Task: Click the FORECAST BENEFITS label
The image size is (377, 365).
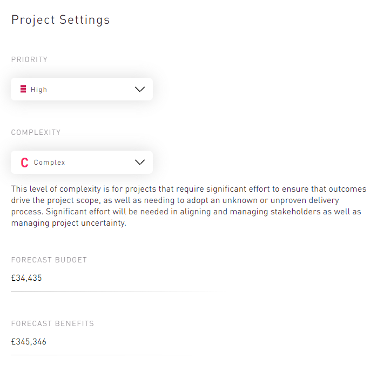Action: click(x=52, y=323)
